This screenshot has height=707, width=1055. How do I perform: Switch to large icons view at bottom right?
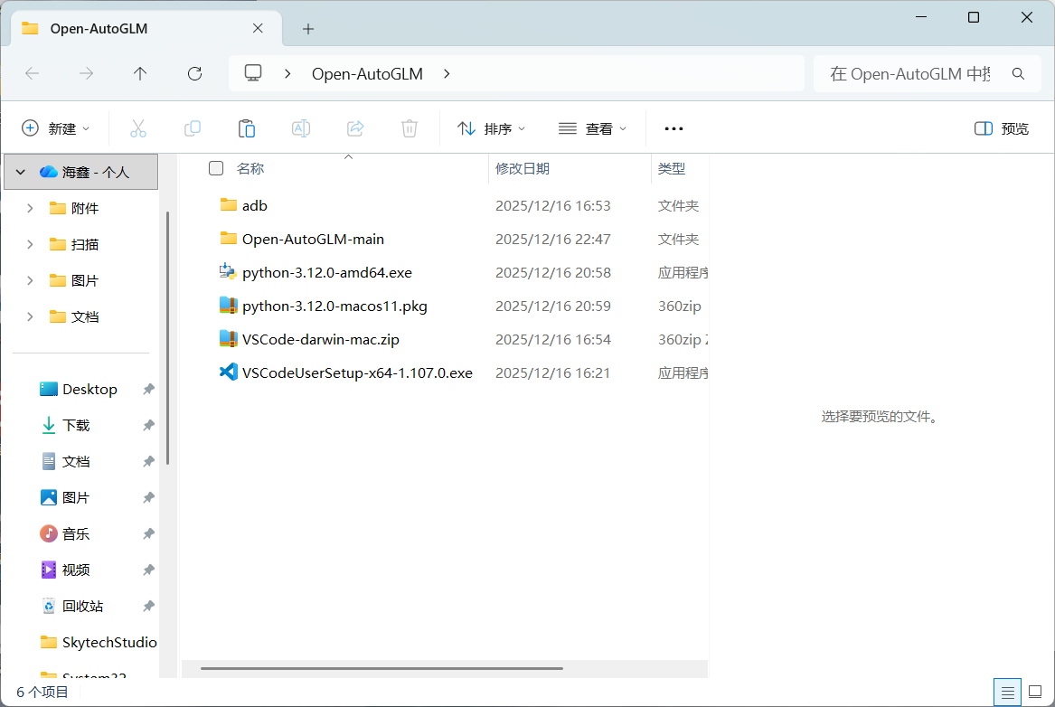(x=1033, y=692)
